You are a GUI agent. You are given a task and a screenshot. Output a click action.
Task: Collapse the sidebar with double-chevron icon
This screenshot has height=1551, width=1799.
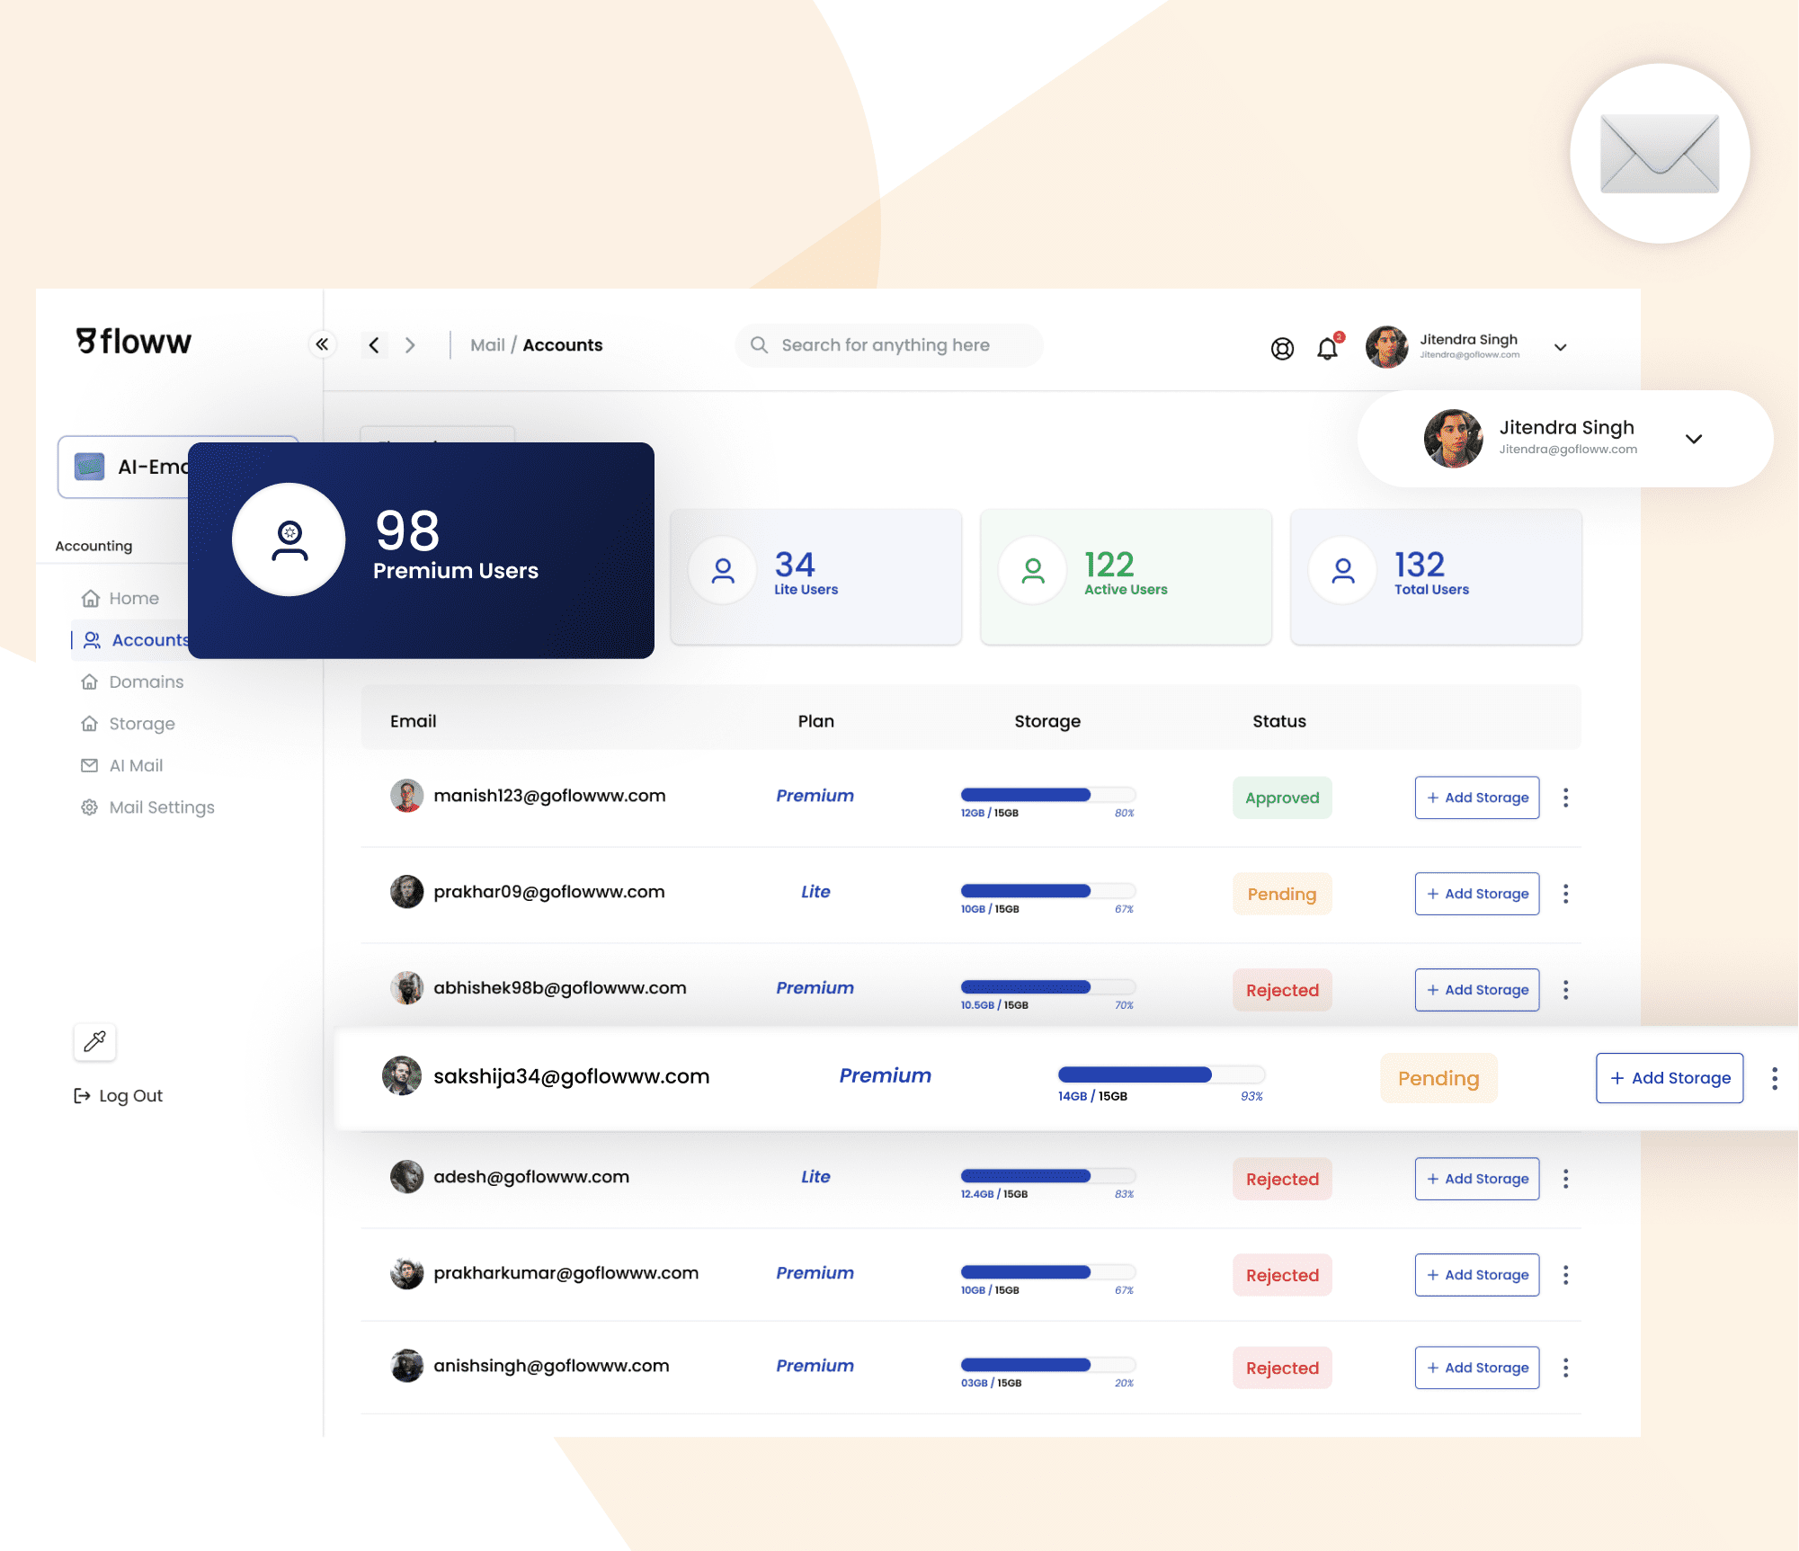tap(322, 344)
